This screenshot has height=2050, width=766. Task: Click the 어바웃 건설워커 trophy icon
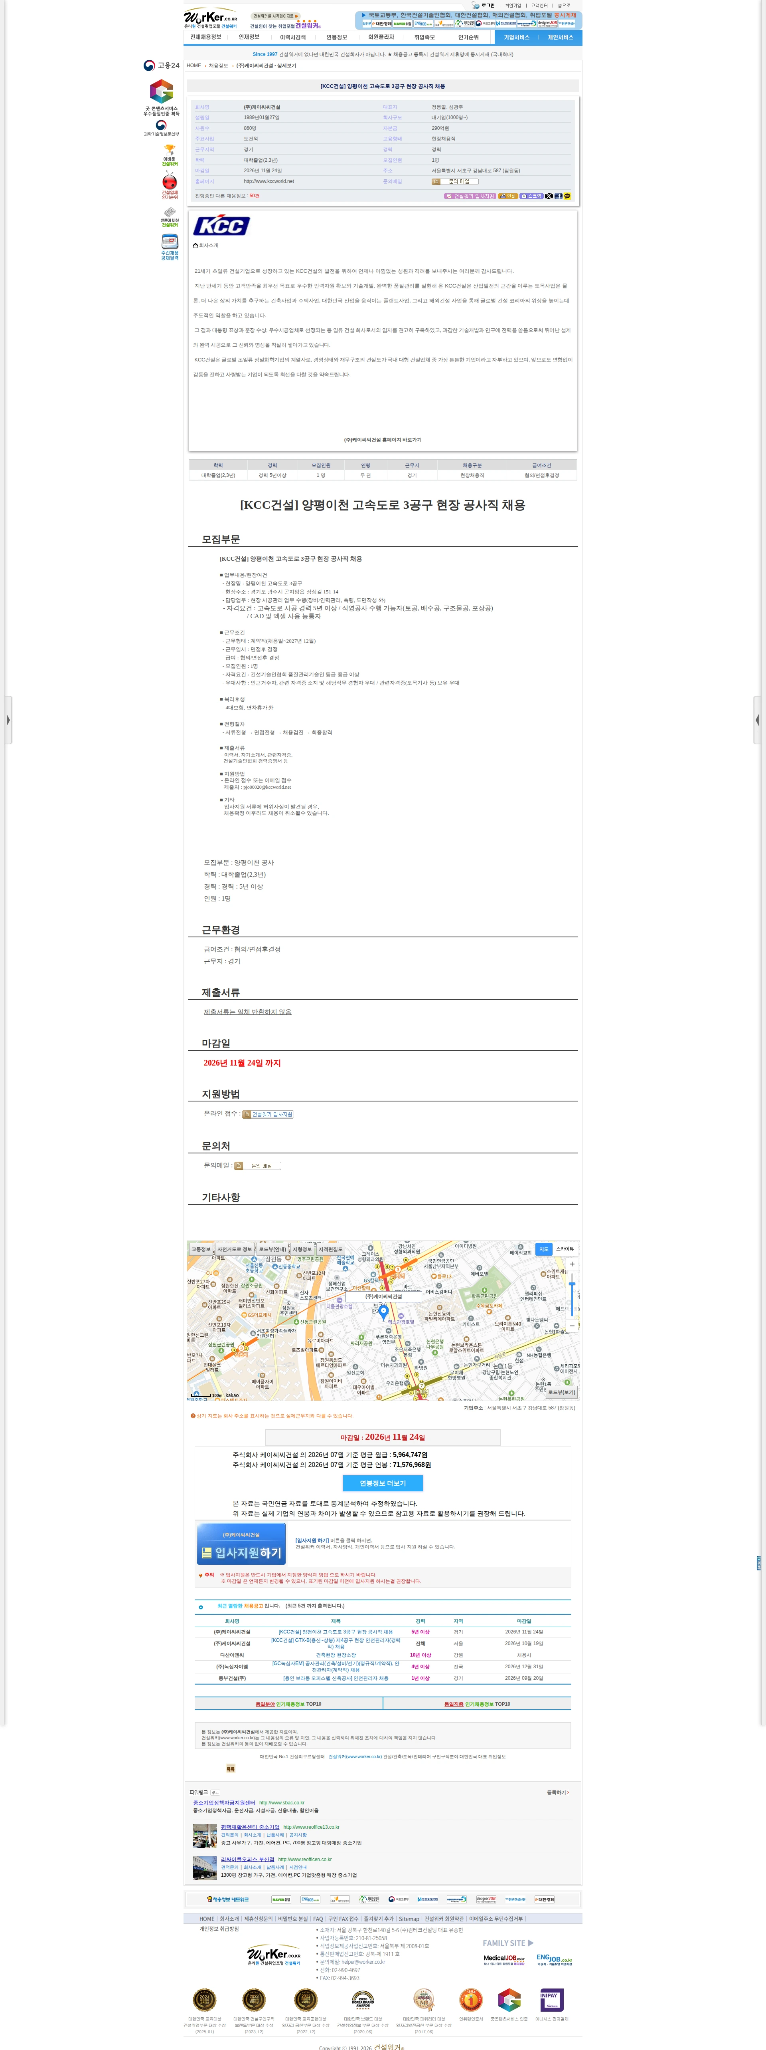point(169,155)
